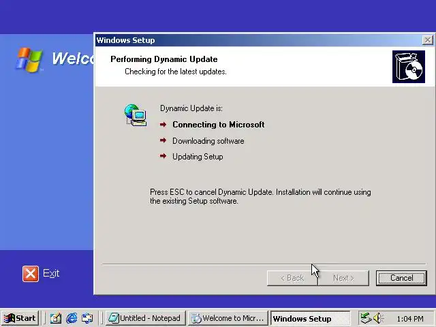The image size is (436, 327).
Task: Launch Internet Explorer from quick launch
Action: (72, 318)
